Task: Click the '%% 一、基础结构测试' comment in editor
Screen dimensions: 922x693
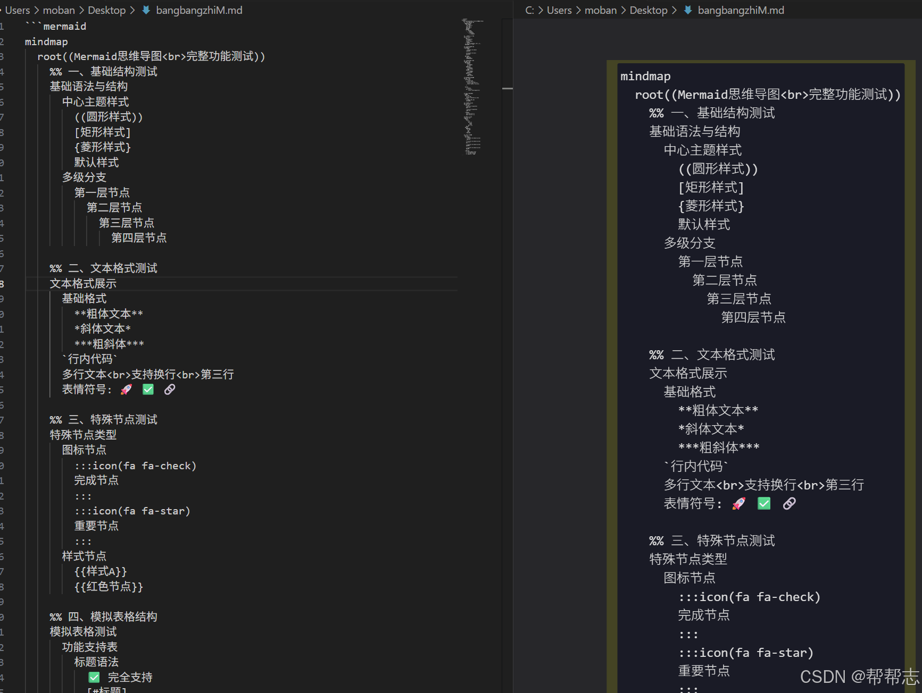Action: [x=103, y=71]
